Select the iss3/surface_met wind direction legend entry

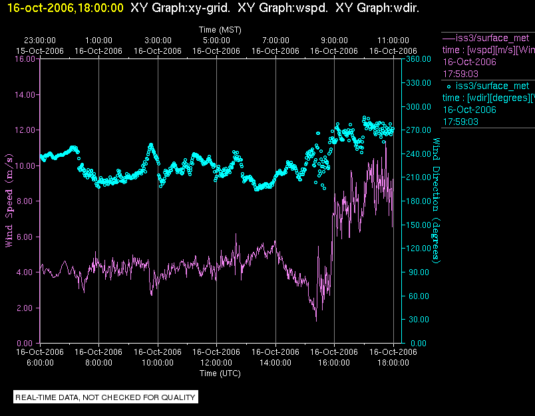tap(488, 104)
